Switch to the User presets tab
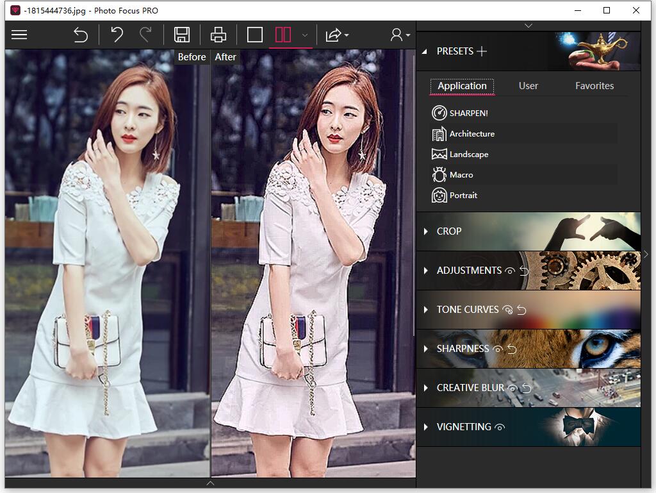Viewport: 656px width, 493px height. point(528,86)
